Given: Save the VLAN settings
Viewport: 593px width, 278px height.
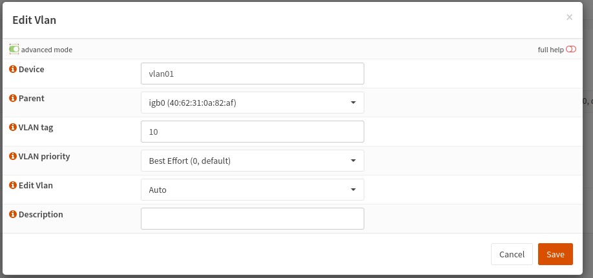Looking at the screenshot, I should [x=555, y=254].
